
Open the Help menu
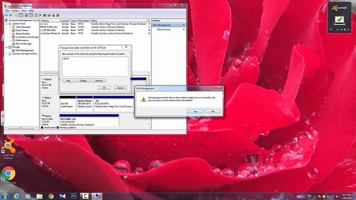point(31,11)
